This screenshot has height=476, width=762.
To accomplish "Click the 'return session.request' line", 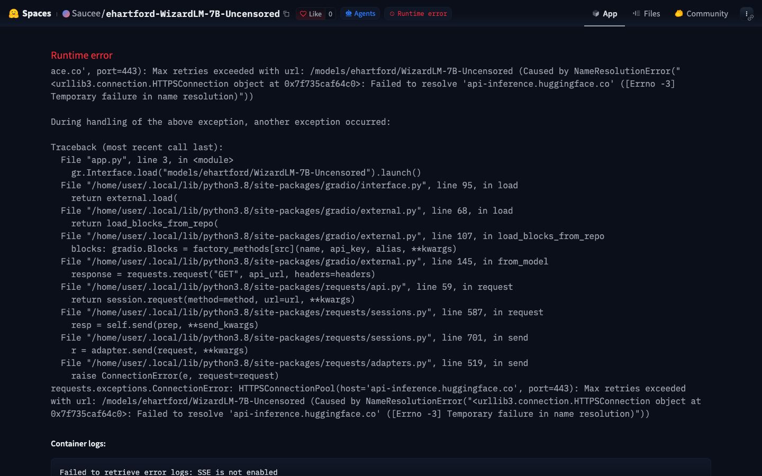I will coord(213,299).
